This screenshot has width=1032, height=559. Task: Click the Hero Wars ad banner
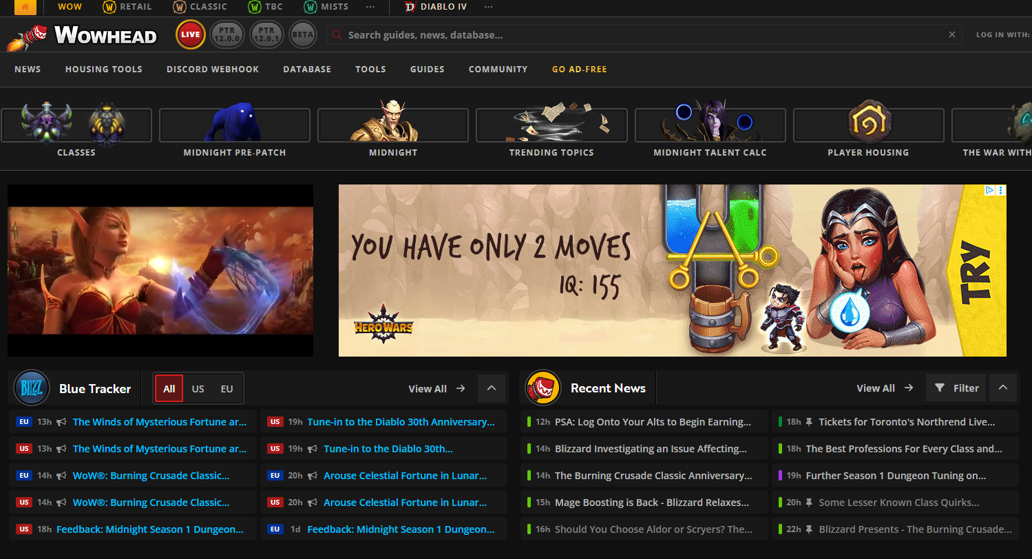click(x=673, y=271)
